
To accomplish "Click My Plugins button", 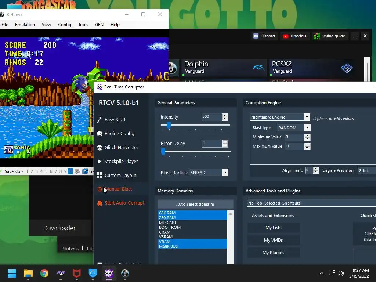I will [x=273, y=253].
